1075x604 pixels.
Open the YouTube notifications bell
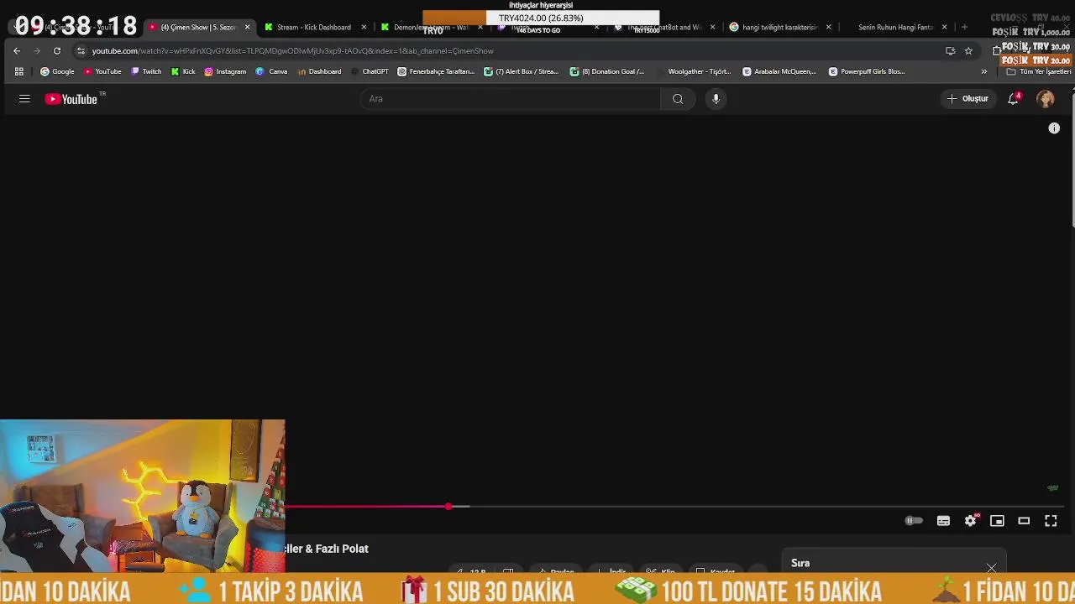point(1014,99)
